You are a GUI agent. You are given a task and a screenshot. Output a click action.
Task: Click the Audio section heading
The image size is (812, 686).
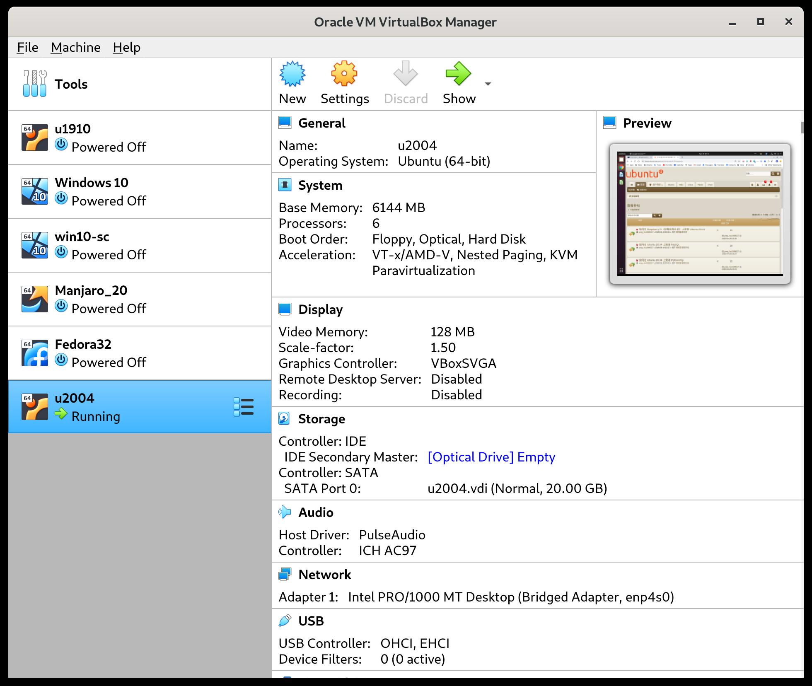click(x=316, y=512)
